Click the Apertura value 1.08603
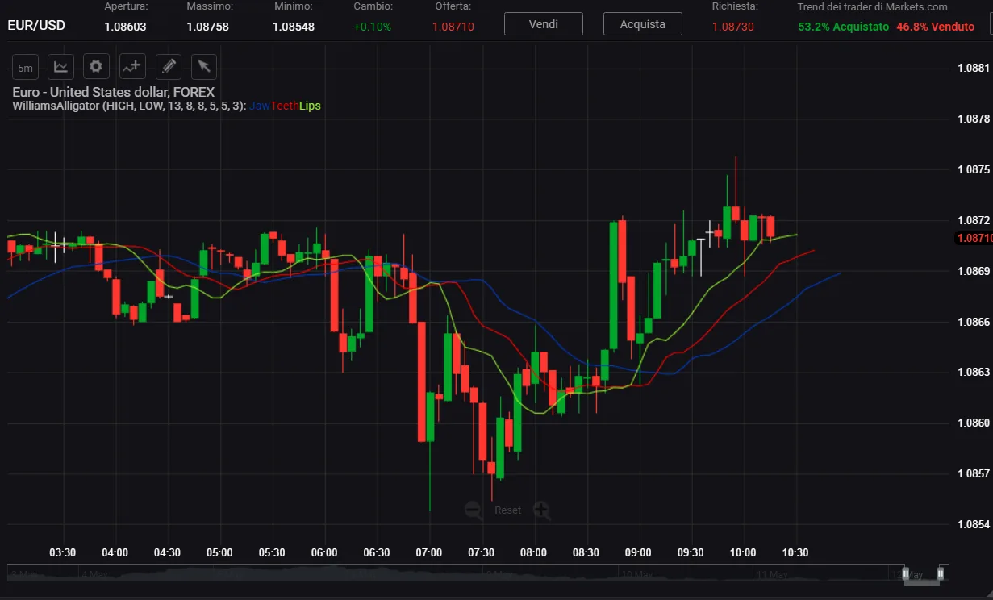The width and height of the screenshot is (993, 600). [x=125, y=27]
